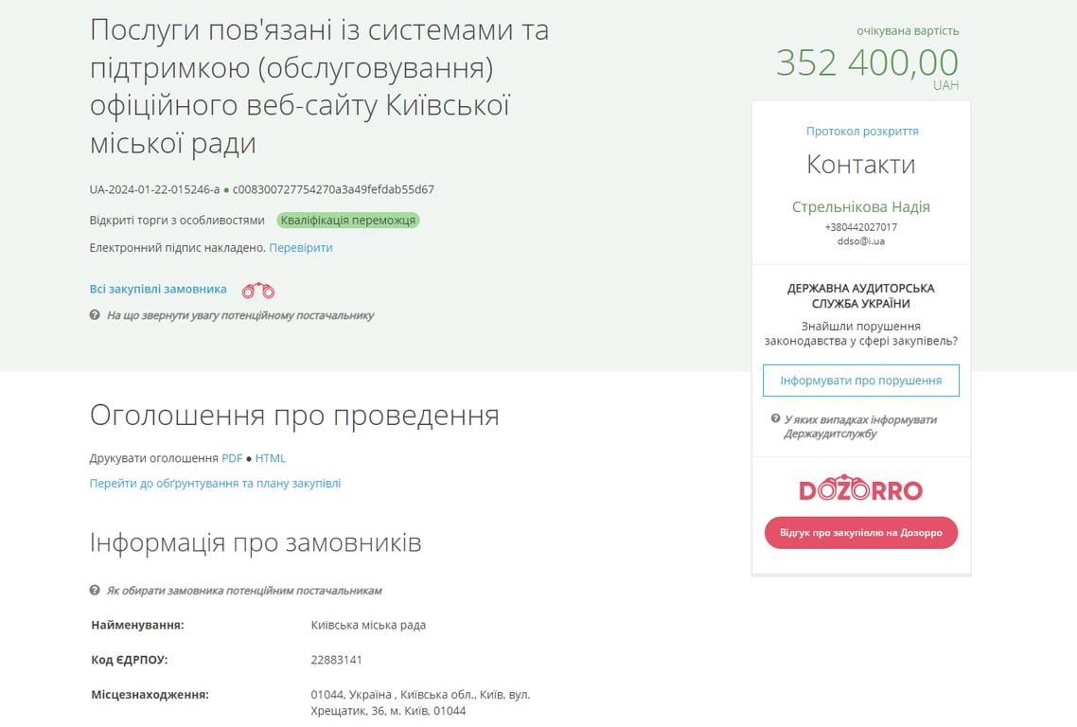The image size is (1077, 727).
Task: Click the contact phone number +380442027017
Action: (x=861, y=227)
